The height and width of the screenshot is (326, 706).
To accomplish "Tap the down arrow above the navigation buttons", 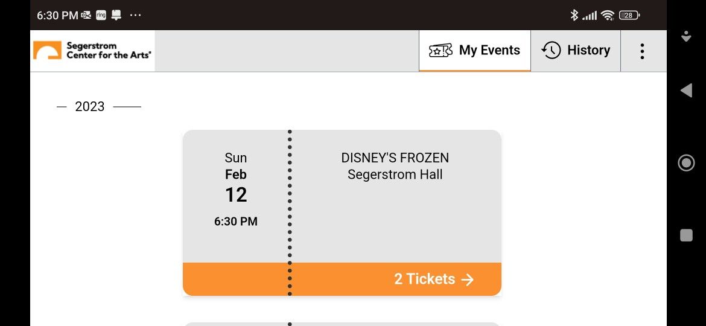I will click(686, 36).
